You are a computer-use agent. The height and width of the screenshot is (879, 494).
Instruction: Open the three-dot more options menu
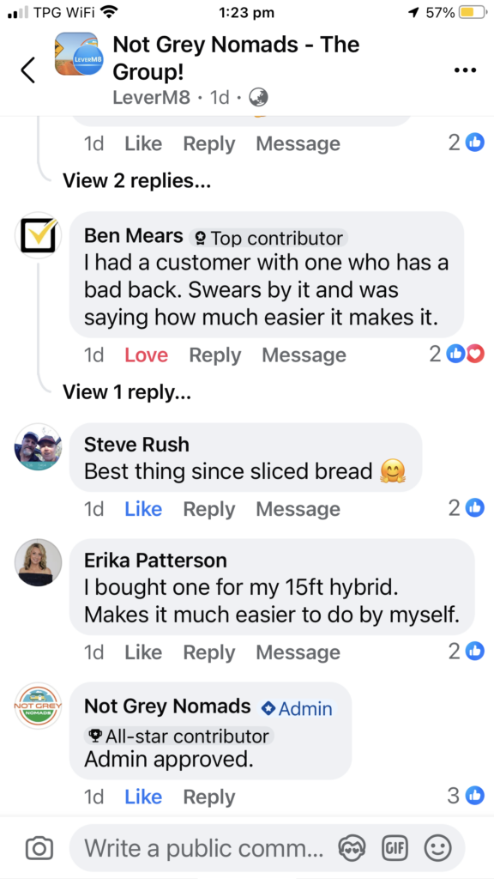click(465, 70)
